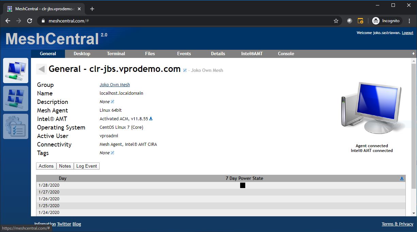Open the Twitter footer link

pos(64,224)
